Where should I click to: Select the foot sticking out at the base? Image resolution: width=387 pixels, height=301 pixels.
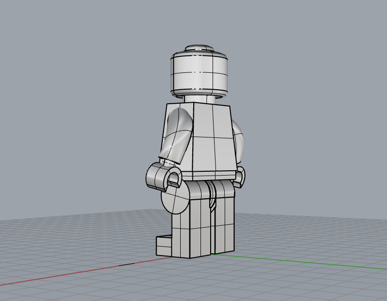tap(164, 246)
